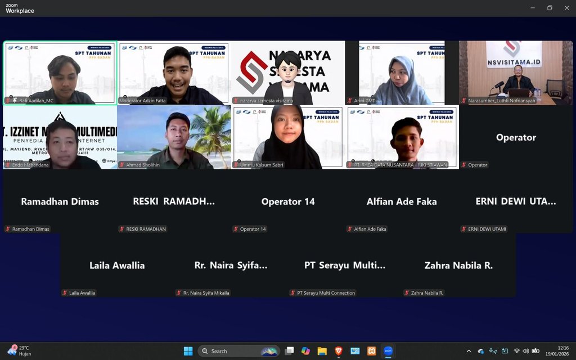
Task: Select Arini CMT video tile
Action: (x=402, y=73)
